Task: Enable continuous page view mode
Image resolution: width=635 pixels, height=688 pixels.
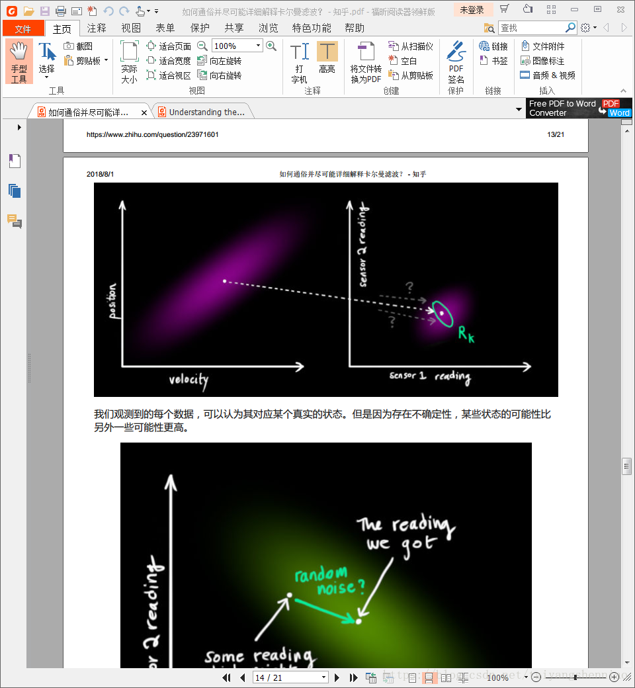Action: [x=429, y=678]
